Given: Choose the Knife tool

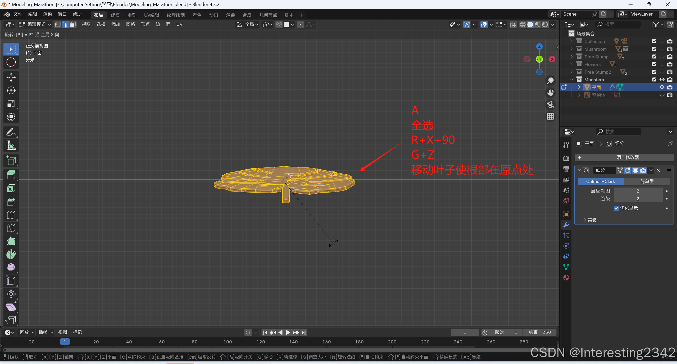Looking at the screenshot, I should 11,228.
